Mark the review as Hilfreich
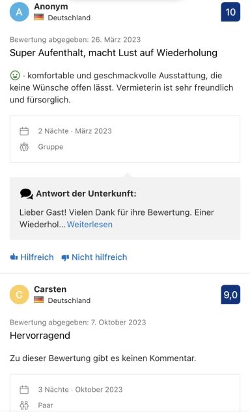Screen dimensions: 250x412 32,257
